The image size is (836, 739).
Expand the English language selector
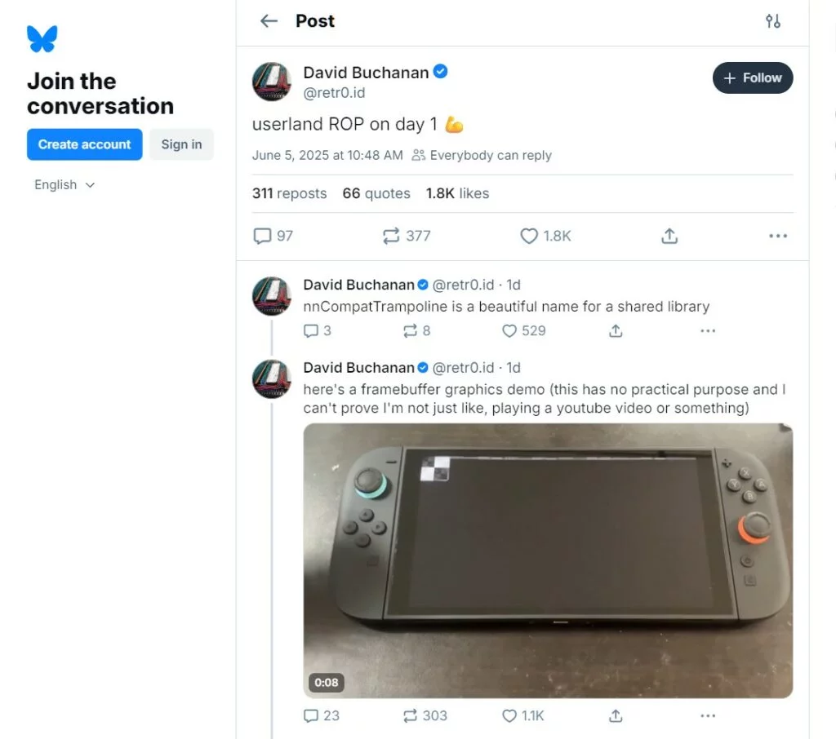click(x=64, y=185)
